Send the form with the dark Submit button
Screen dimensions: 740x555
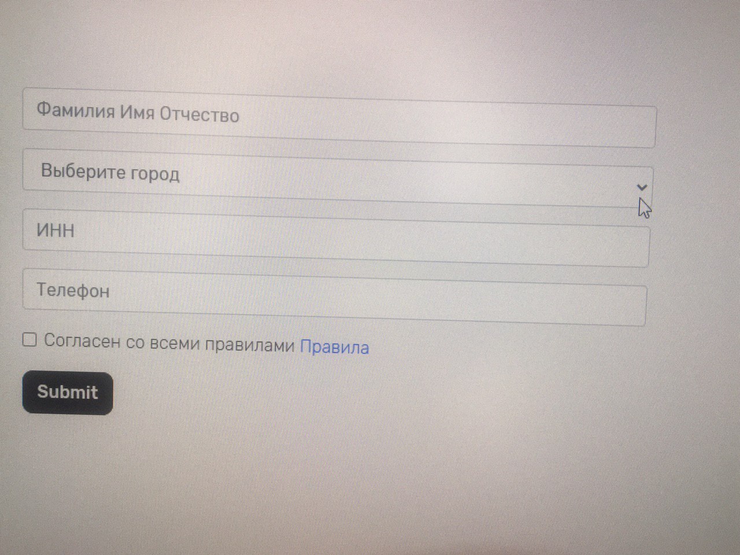pos(68,393)
